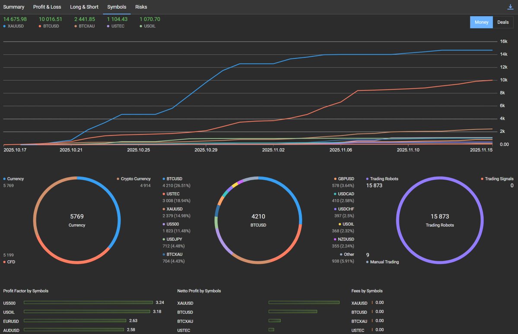The image size is (518, 334).
Task: Toggle the XAUUSD chart legend series
Action: [x=13, y=26]
